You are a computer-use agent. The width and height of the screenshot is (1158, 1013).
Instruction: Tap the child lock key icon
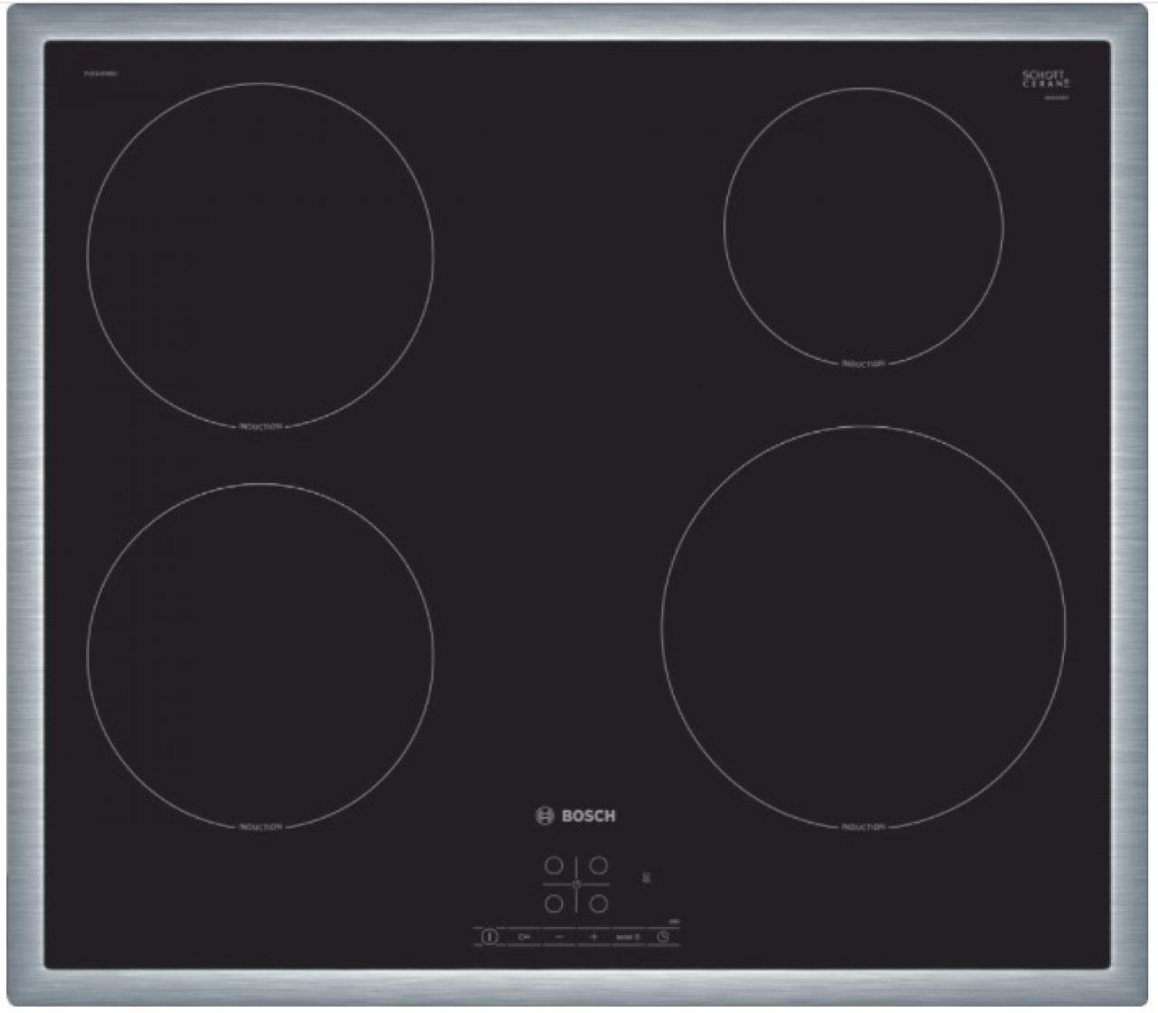click(x=523, y=937)
